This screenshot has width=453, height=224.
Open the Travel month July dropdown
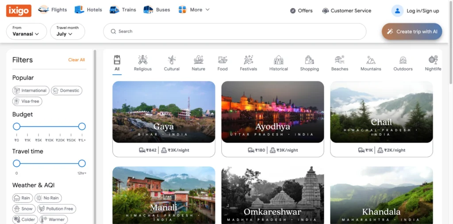[68, 31]
